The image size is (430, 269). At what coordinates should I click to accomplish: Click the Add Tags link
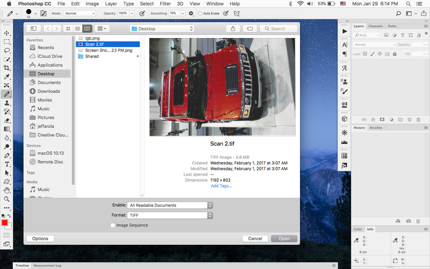(221, 186)
